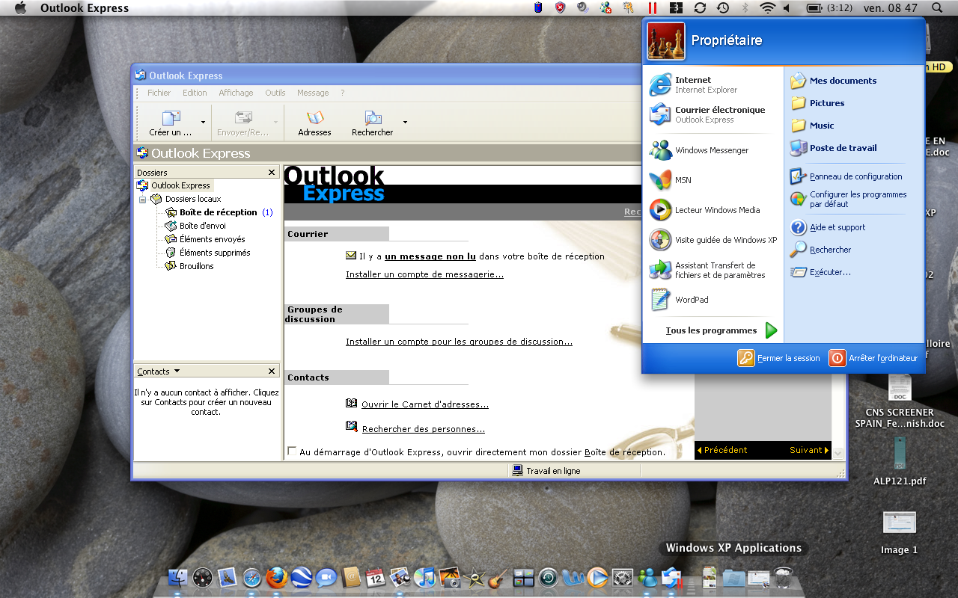Open the Message menu
Screen dimensions: 958x598
[x=313, y=93]
